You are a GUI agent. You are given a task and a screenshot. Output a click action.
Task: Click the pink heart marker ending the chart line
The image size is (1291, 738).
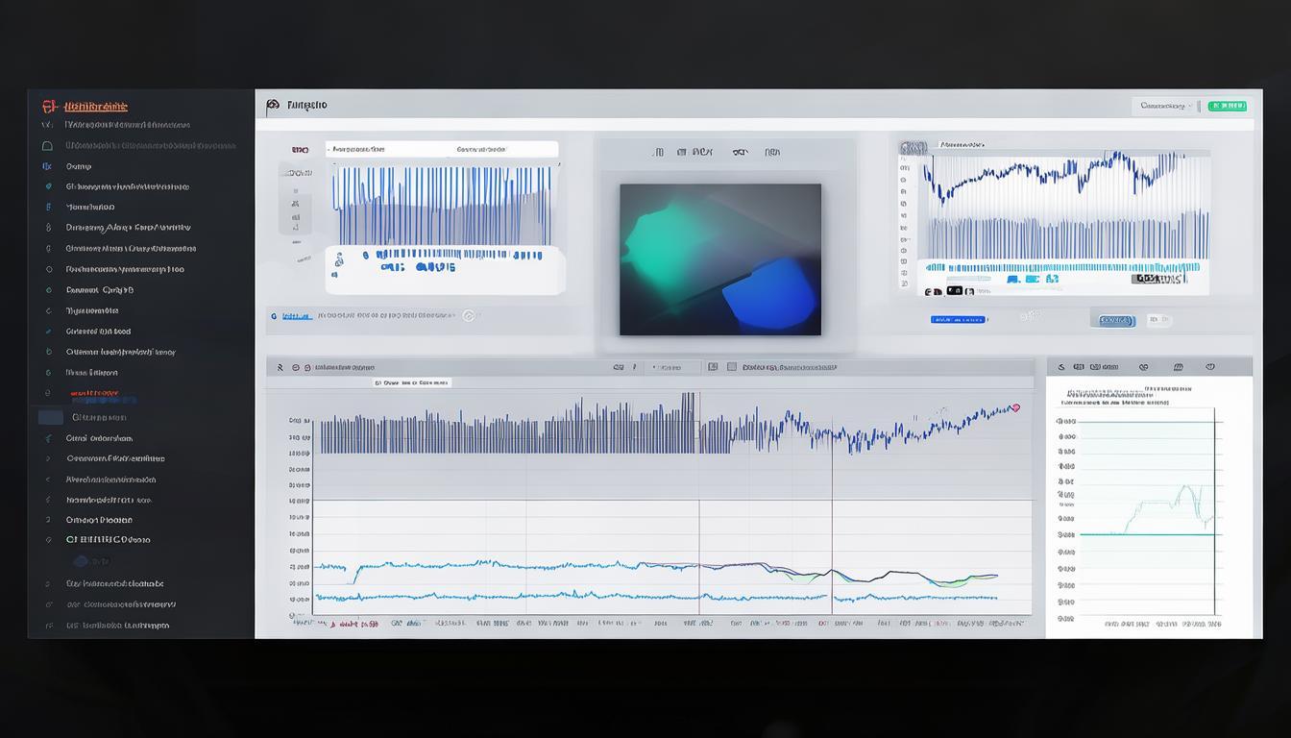click(x=1015, y=407)
